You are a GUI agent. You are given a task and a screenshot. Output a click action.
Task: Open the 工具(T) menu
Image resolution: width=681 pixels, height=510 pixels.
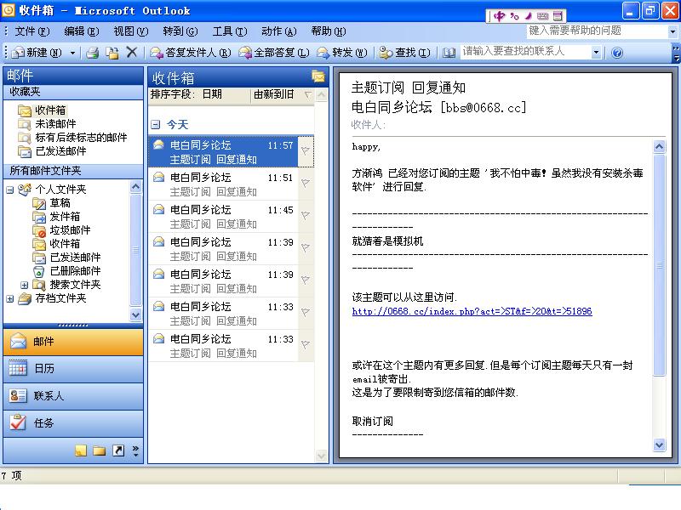coord(227,31)
